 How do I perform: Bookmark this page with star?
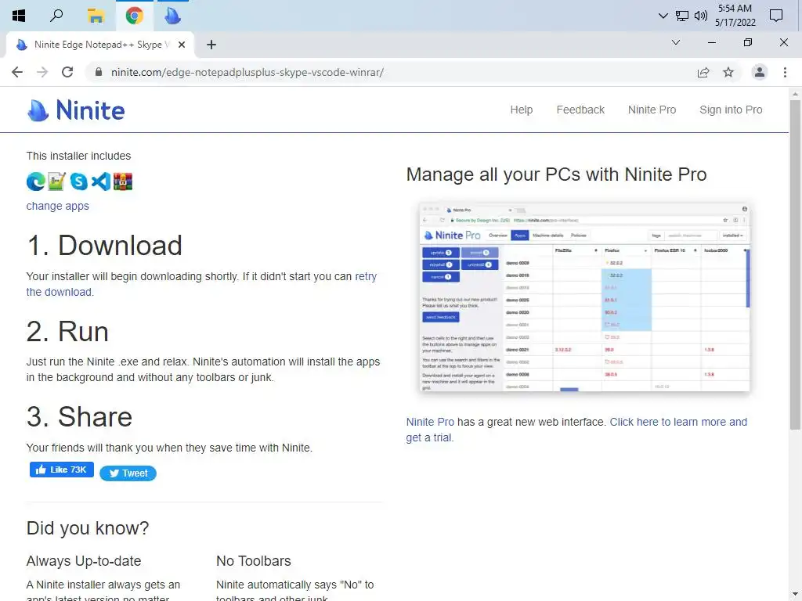(x=728, y=72)
